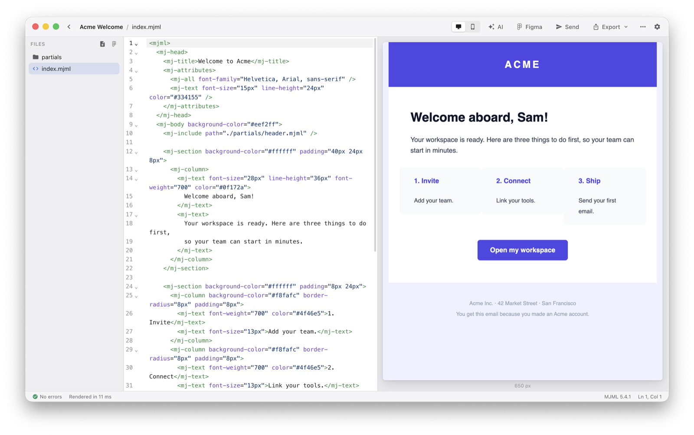Fold the mj-section on line 24
The image size is (694, 435).
[136, 287]
